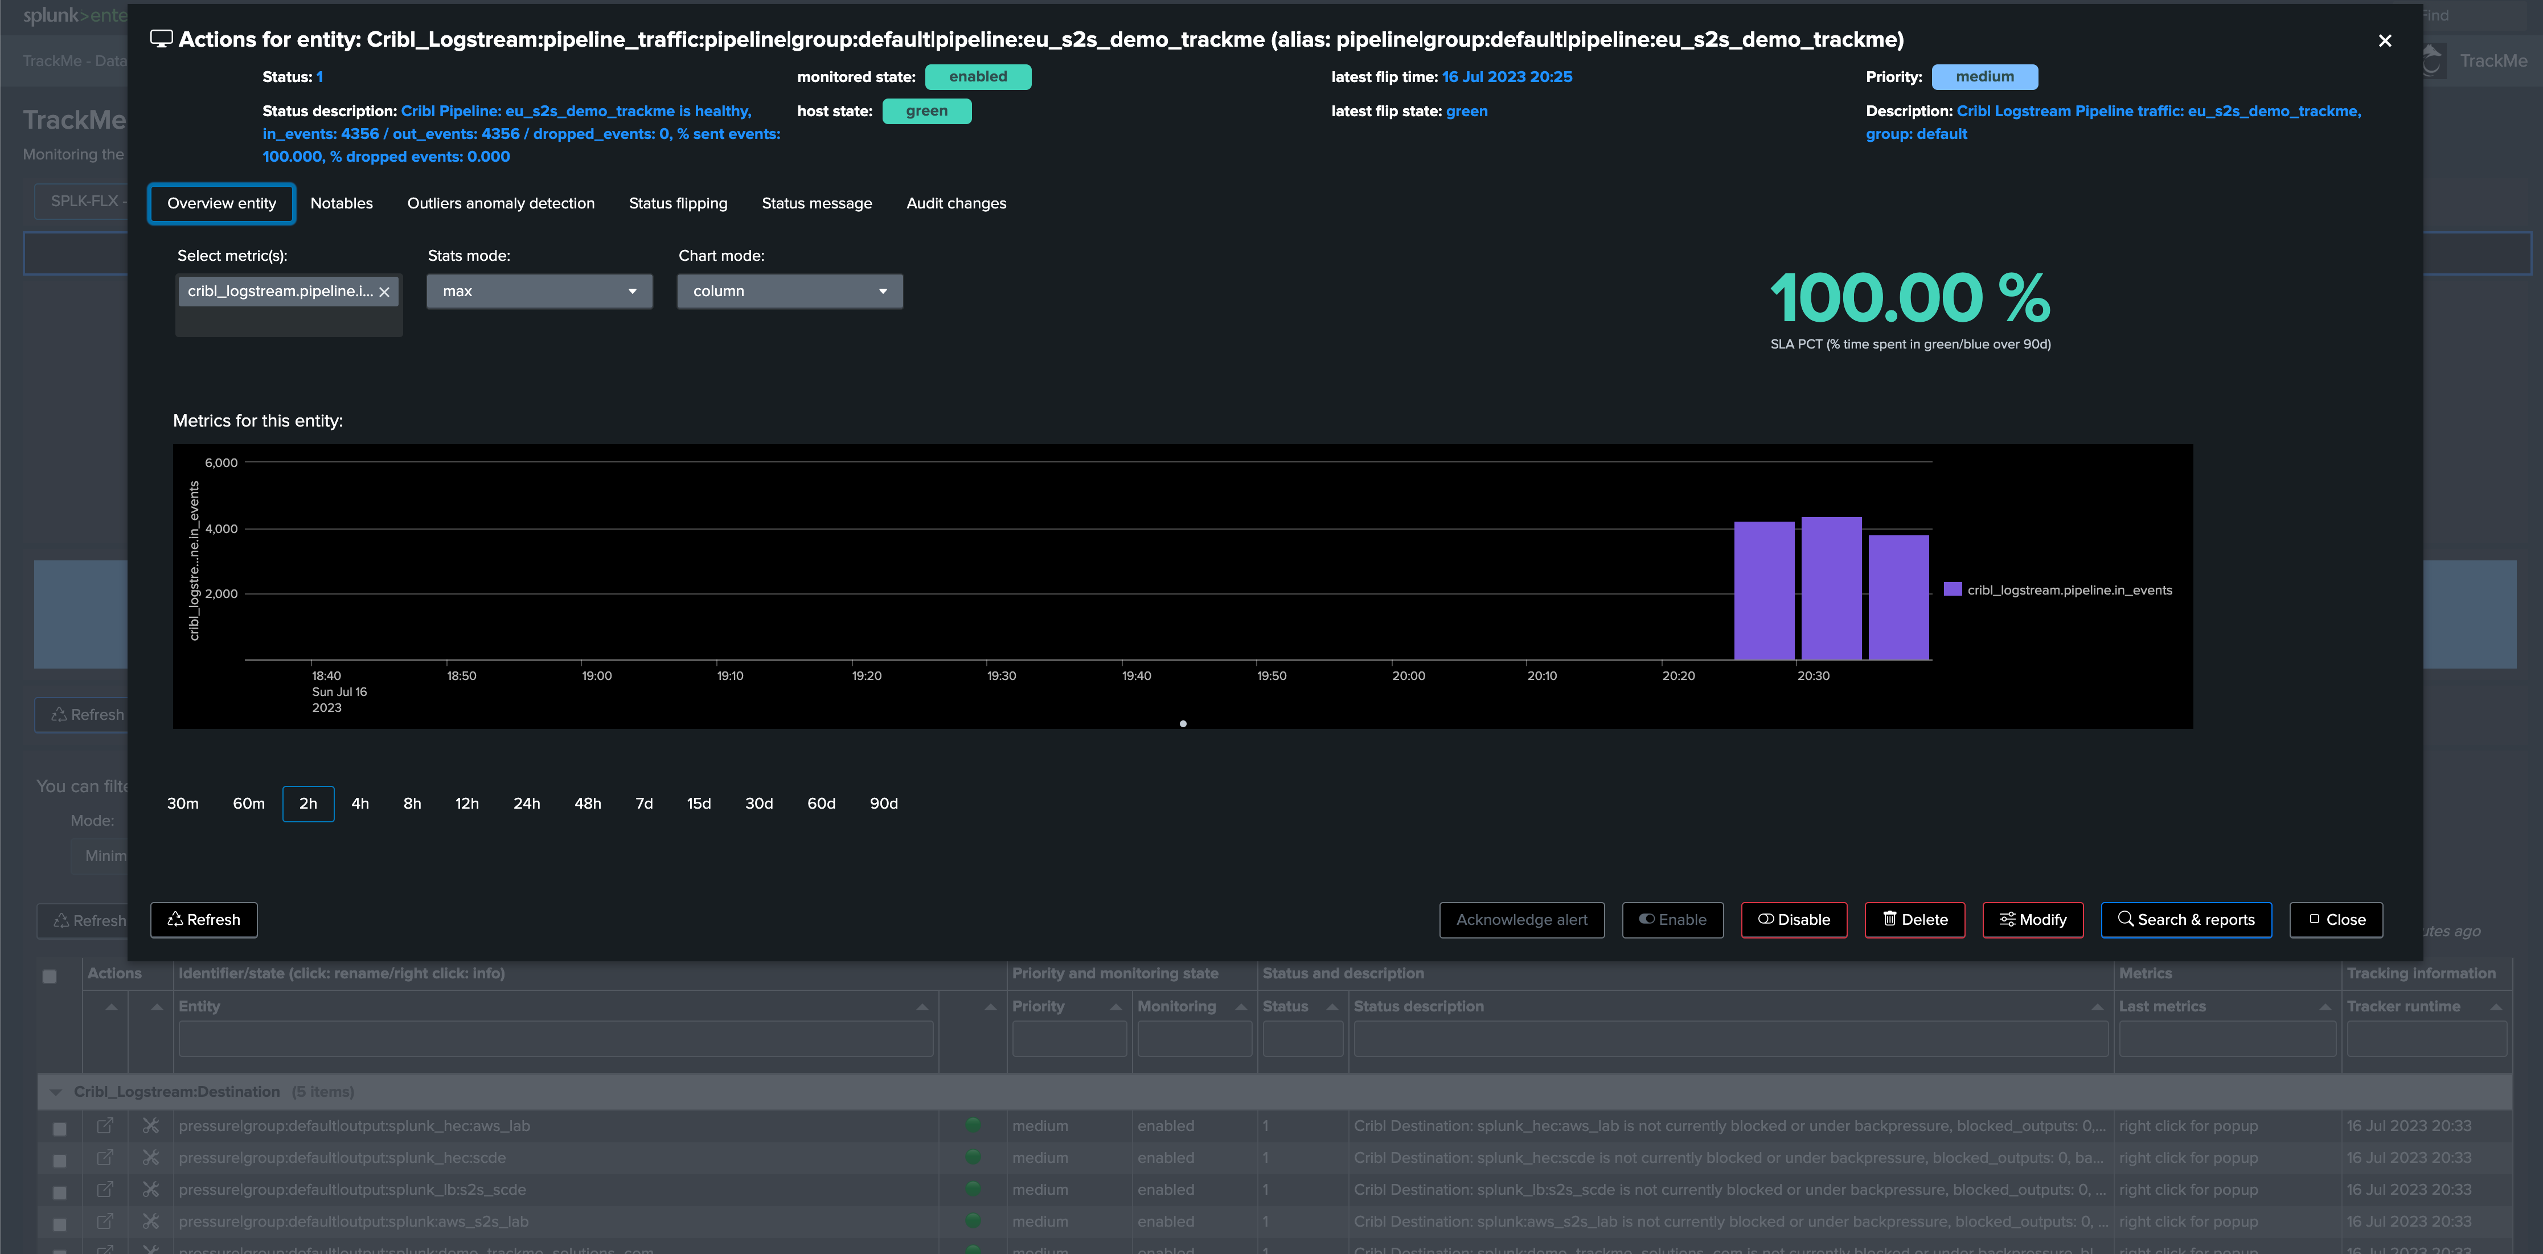Open the Stats mode max dropdown
Screen dimensions: 2543x1254
click(x=539, y=291)
